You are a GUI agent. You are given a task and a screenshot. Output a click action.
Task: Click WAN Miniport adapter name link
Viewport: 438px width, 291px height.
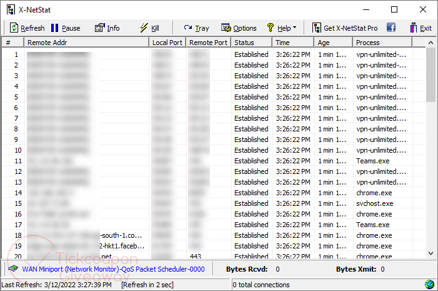[x=114, y=269]
